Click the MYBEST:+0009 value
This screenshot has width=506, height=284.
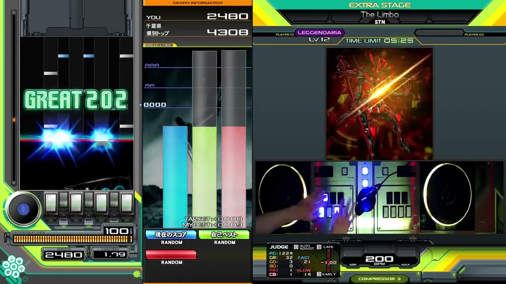tap(212, 225)
